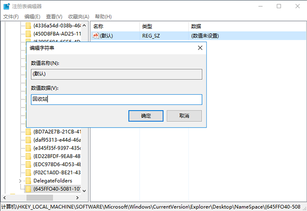The height and width of the screenshot is (211, 307).
Task: Open the 查看(V) menu
Action: point(54,17)
